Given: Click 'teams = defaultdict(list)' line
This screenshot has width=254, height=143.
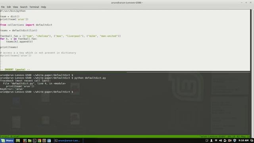Looking at the screenshot, I should 19,31.
